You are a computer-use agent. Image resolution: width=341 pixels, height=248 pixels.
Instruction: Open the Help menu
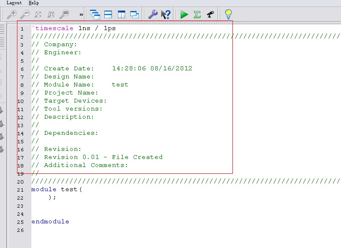pyautogui.click(x=34, y=3)
